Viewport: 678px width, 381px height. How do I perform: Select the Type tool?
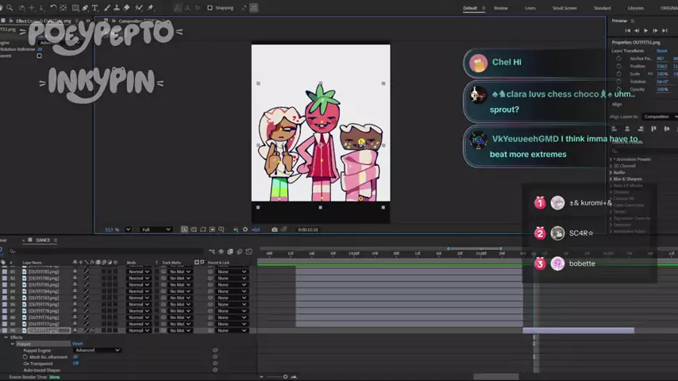click(x=95, y=8)
